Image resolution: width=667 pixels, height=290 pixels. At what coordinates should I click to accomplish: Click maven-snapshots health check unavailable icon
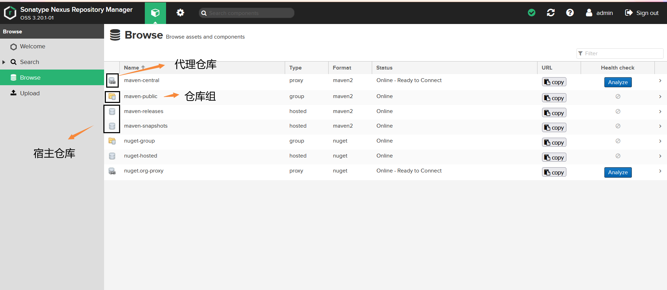pos(618,126)
